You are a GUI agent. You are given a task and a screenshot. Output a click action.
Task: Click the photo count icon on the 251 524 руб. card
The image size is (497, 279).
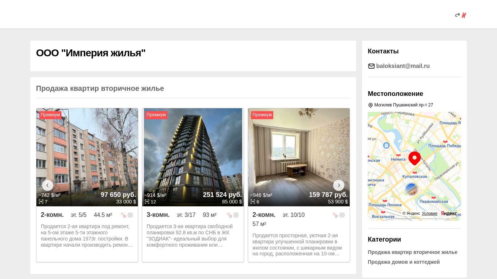(x=147, y=202)
